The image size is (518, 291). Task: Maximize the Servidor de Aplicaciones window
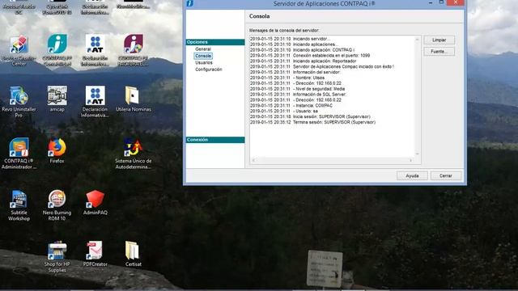pyautogui.click(x=441, y=2)
